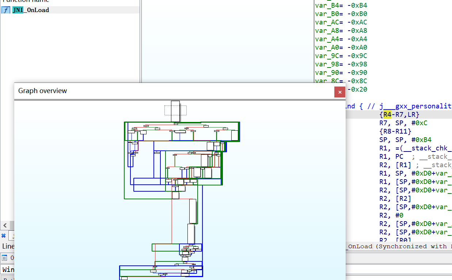The width and height of the screenshot is (452, 280).
Task: Click the 'R2, #0' operand line
Action: click(391, 215)
